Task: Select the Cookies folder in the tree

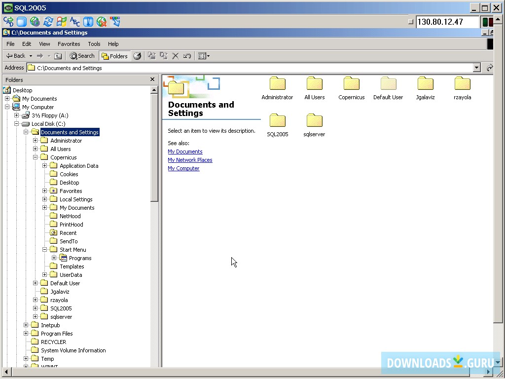Action: 69,174
